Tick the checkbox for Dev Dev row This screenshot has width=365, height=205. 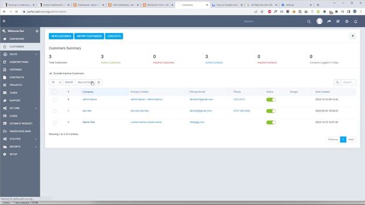(x=55, y=112)
